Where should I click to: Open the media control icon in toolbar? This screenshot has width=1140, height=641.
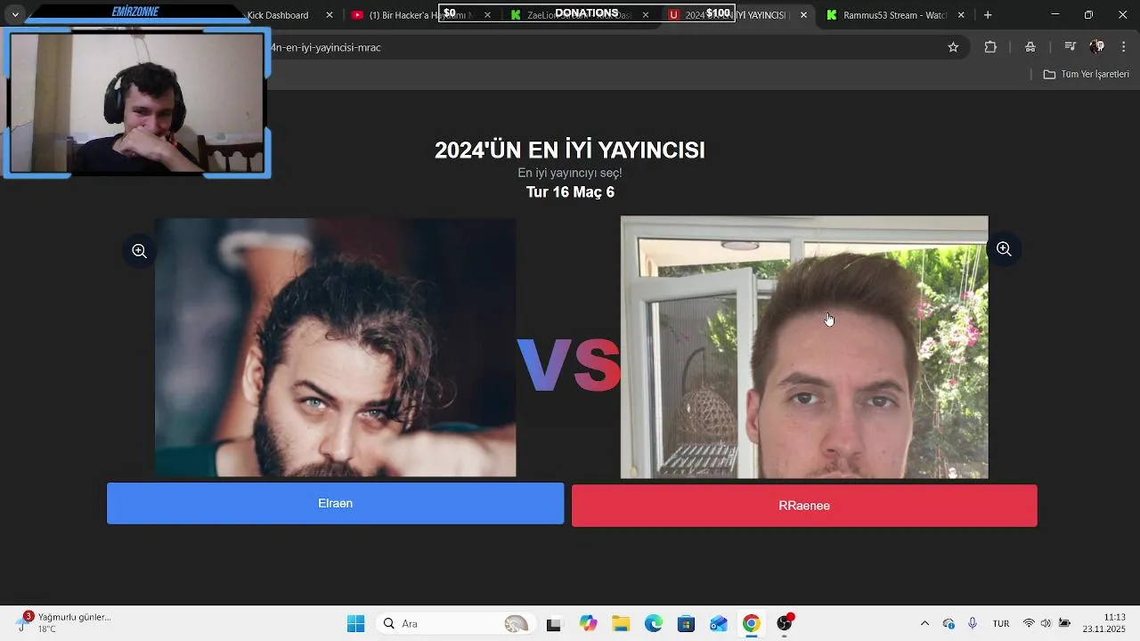[1071, 47]
